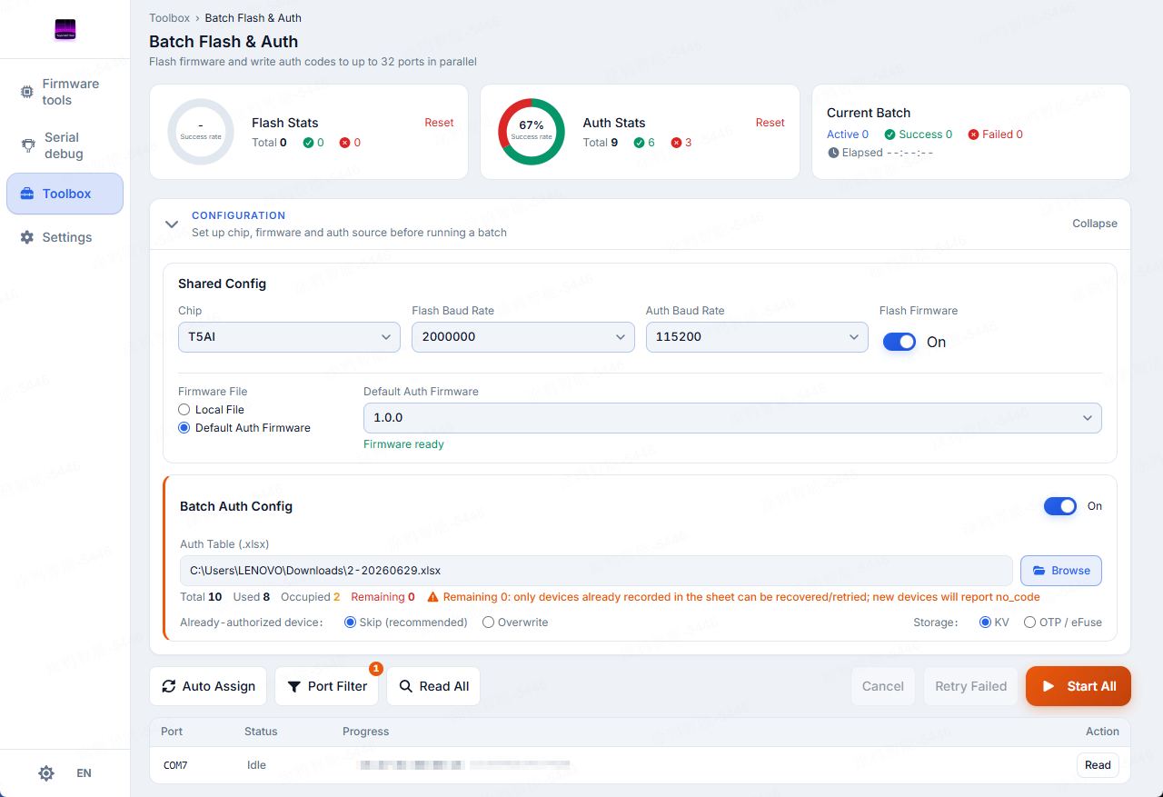Toggle the Flash Firmware switch

(x=900, y=342)
